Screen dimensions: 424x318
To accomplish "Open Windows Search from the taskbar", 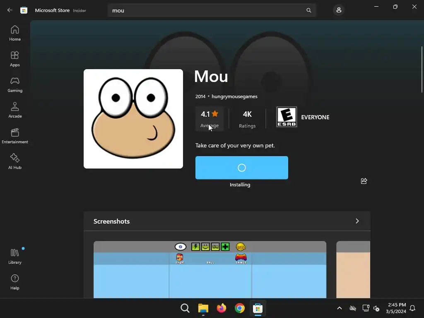I will click(x=185, y=308).
